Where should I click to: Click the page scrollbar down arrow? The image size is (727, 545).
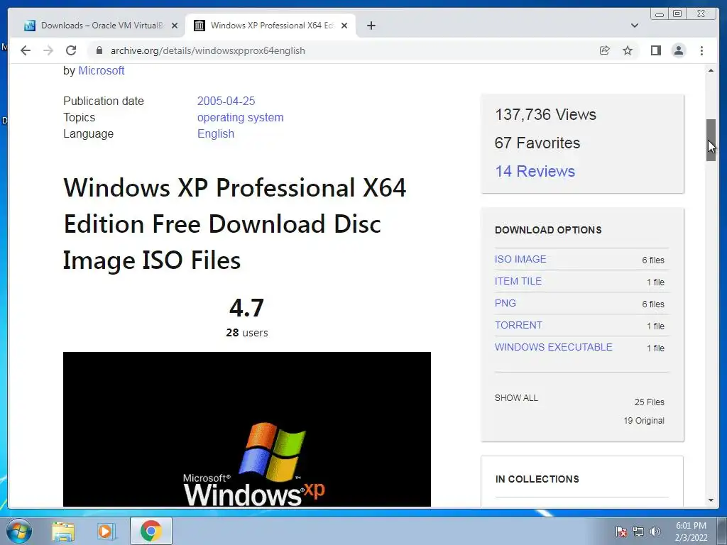pos(711,500)
